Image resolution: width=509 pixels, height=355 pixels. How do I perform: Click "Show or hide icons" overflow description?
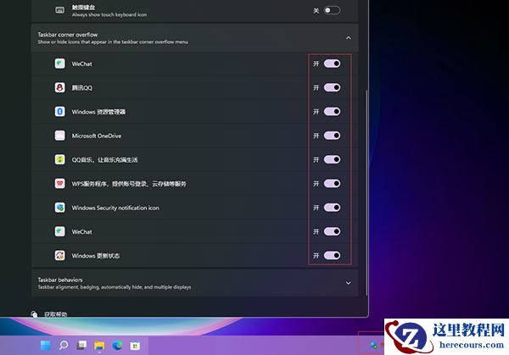[x=113, y=42]
